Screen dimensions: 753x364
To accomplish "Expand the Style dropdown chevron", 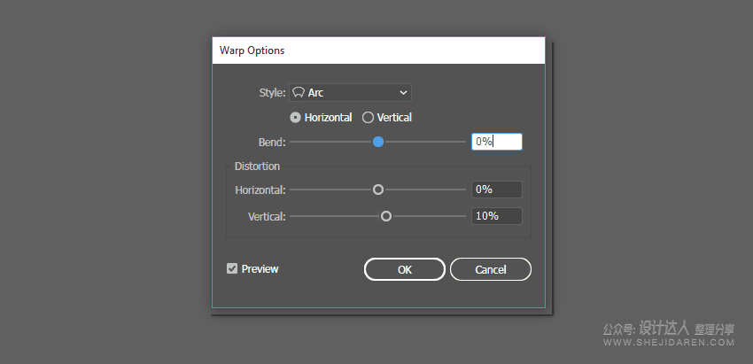I will tap(403, 92).
